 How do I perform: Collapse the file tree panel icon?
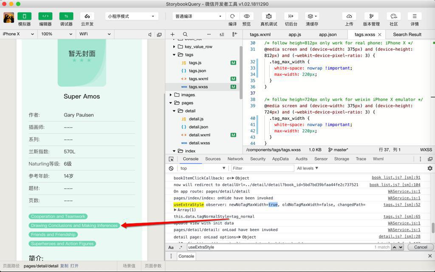pos(234,34)
